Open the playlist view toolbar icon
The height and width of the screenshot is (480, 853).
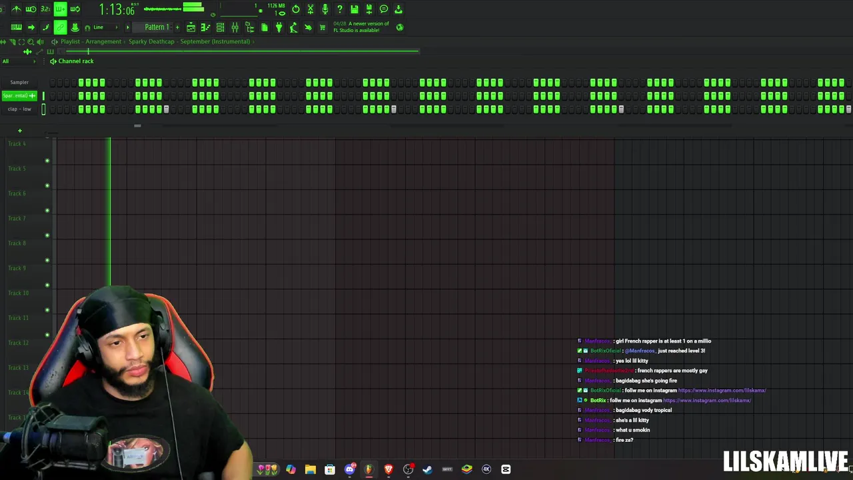pos(191,27)
